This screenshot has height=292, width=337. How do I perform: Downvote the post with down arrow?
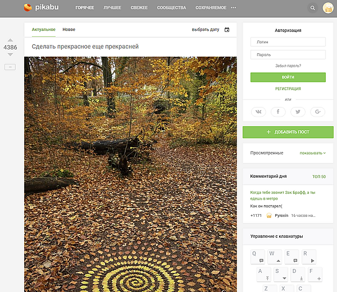pos(10,55)
